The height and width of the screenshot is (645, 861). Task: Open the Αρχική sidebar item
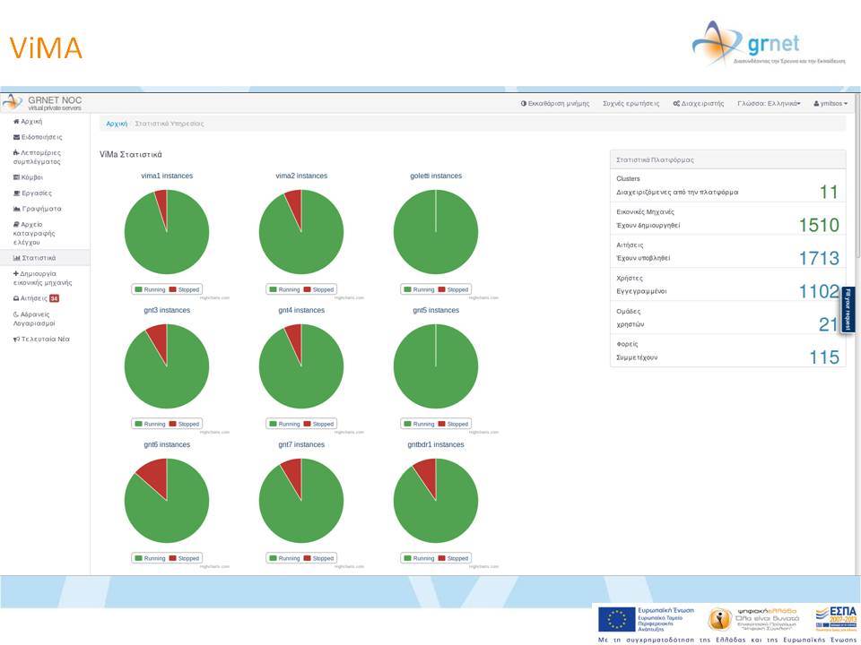pyautogui.click(x=28, y=122)
